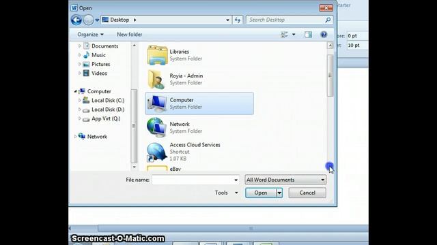The height and width of the screenshot is (245, 437).
Task: Collapse the Computer tree node
Action: (x=75, y=91)
